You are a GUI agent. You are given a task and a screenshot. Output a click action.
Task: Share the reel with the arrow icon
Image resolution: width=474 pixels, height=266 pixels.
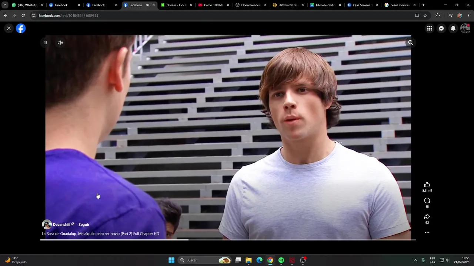pyautogui.click(x=427, y=216)
